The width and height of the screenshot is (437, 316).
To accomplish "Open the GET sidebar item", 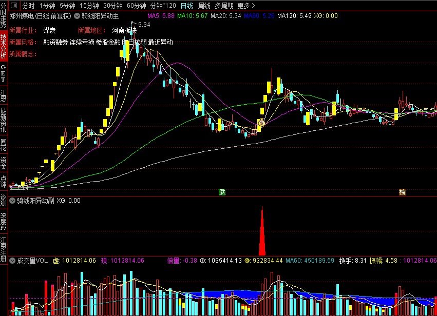I will tap(4, 73).
